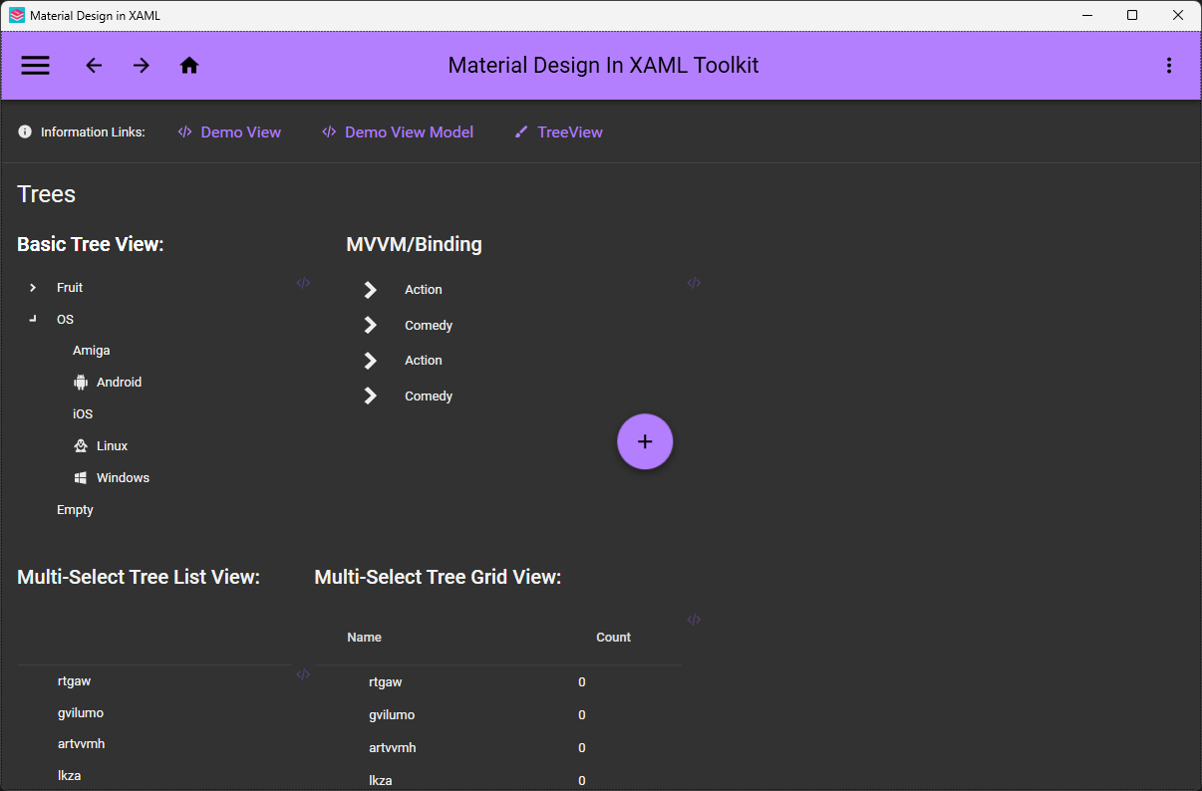Show XAML code for Basic Tree View
This screenshot has width=1202, height=791.
(x=303, y=283)
